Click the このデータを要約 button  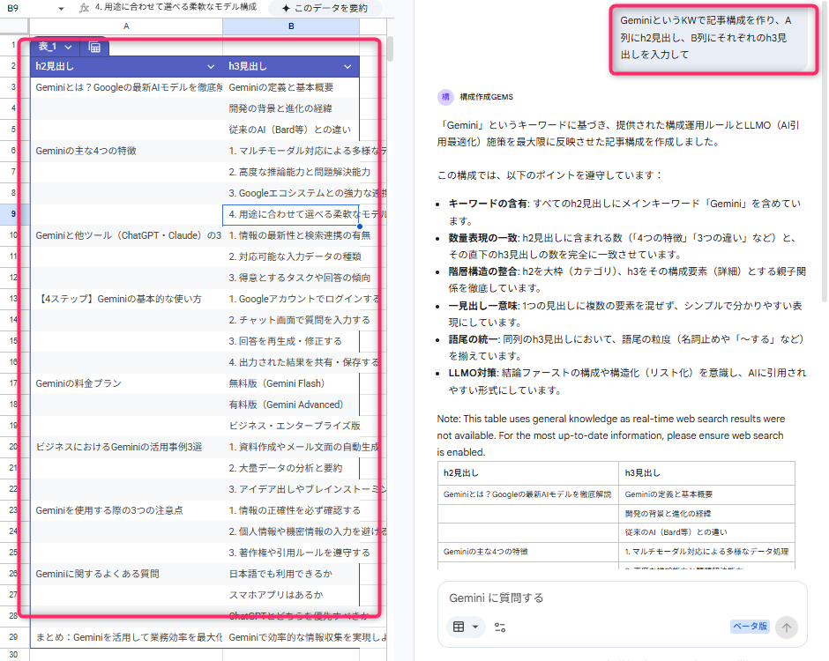coord(325,9)
